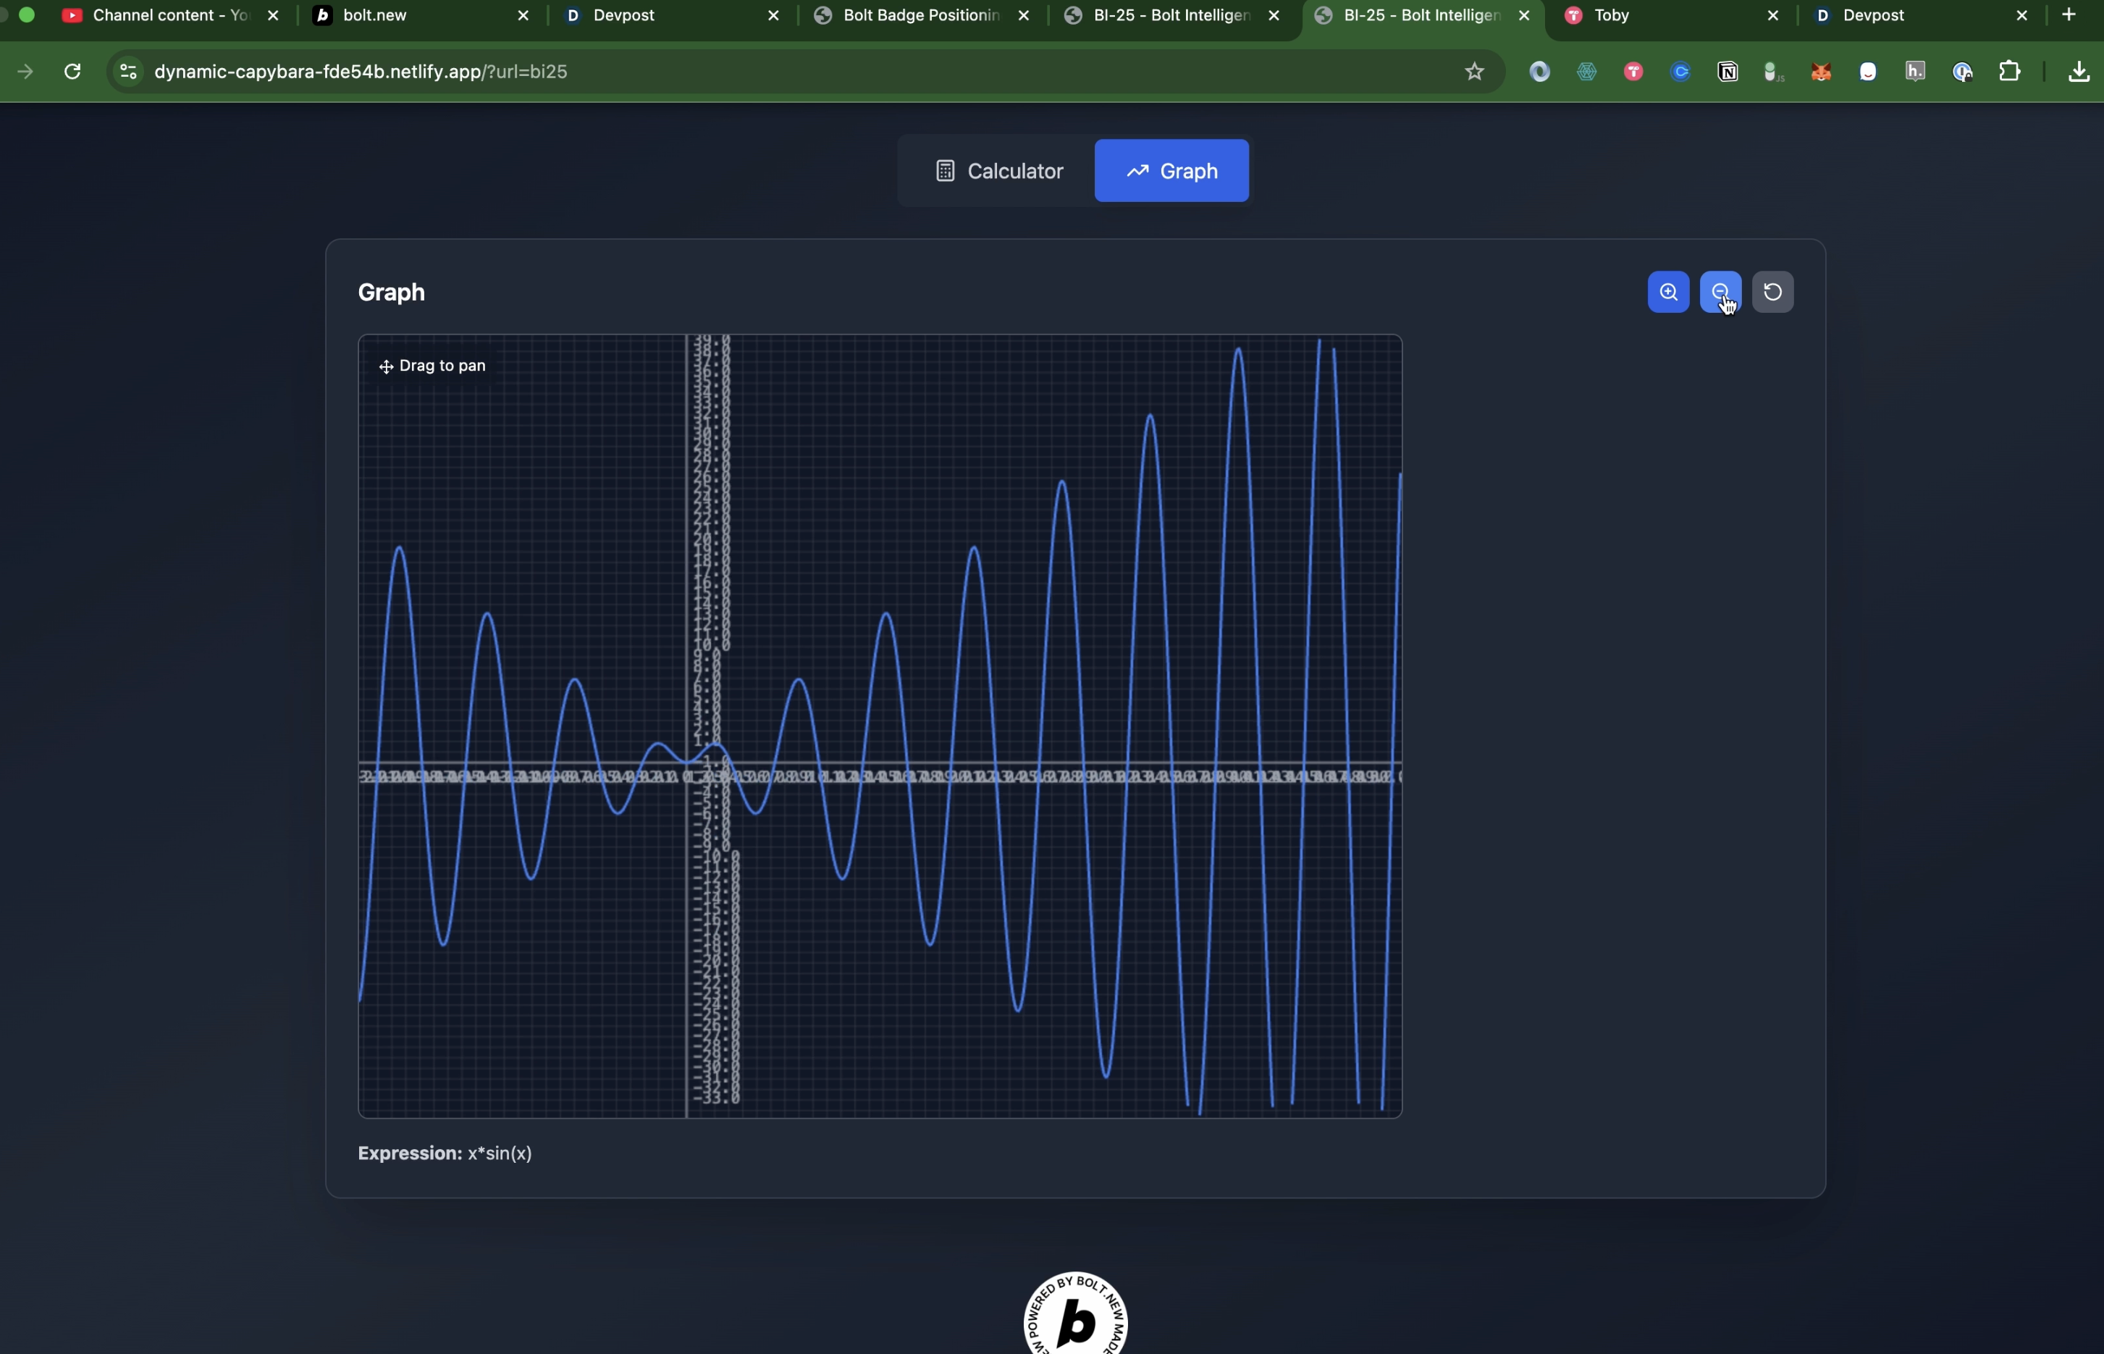Bookmark this page with the star icon
The width and height of the screenshot is (2104, 1354).
pos(1475,72)
